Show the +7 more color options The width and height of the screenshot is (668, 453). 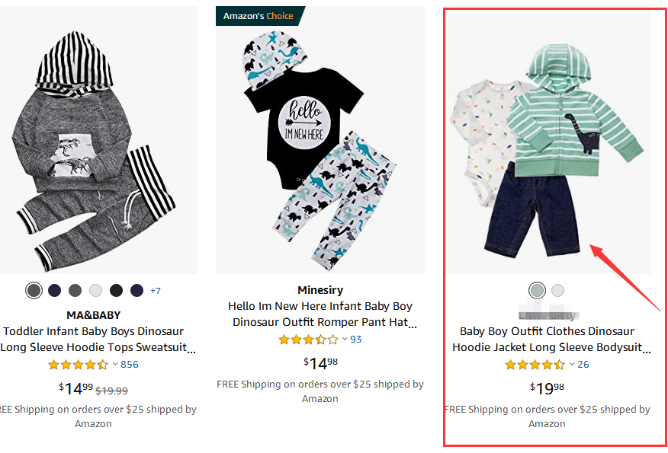click(x=156, y=291)
